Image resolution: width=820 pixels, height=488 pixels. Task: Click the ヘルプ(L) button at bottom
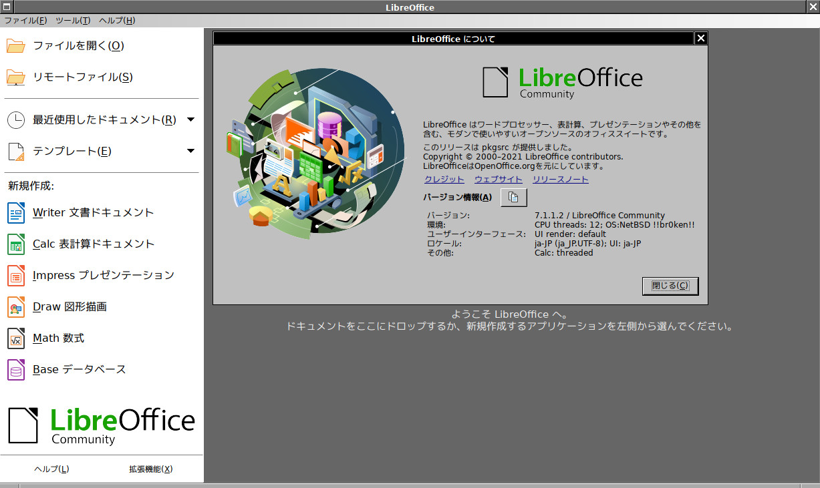click(51, 469)
